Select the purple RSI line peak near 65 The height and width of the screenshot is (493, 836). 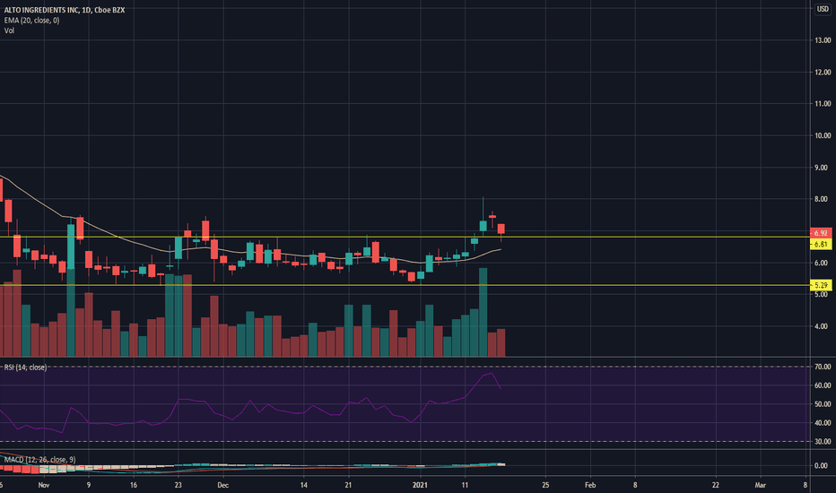(491, 374)
